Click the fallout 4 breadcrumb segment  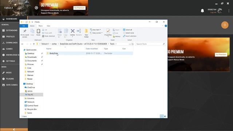(x=45, y=44)
